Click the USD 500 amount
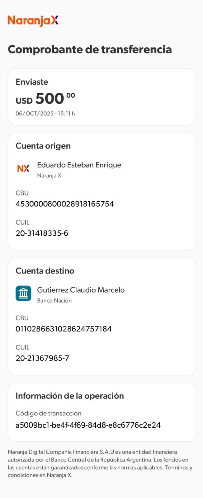Viewport: 203px width, 498px height. click(x=45, y=99)
